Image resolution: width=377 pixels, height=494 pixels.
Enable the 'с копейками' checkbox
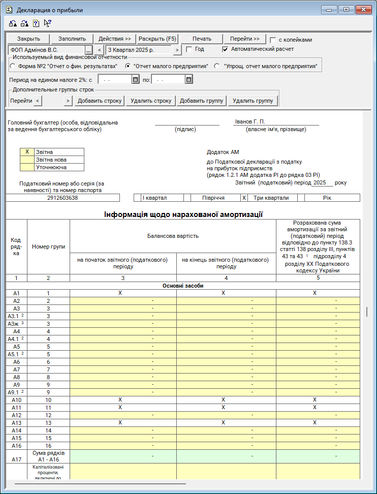pos(273,40)
